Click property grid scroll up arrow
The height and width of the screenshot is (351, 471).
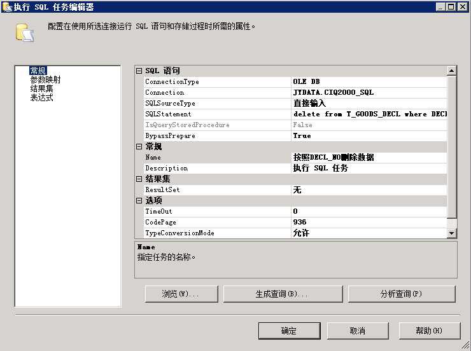point(451,71)
